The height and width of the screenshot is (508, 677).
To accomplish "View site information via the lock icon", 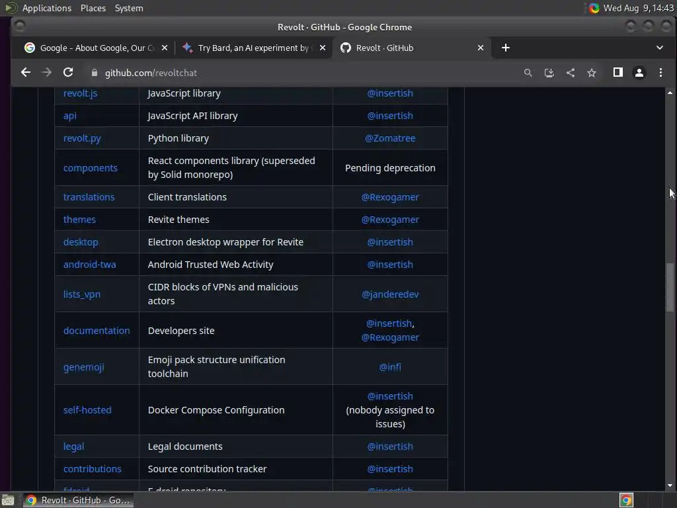I will [94, 73].
